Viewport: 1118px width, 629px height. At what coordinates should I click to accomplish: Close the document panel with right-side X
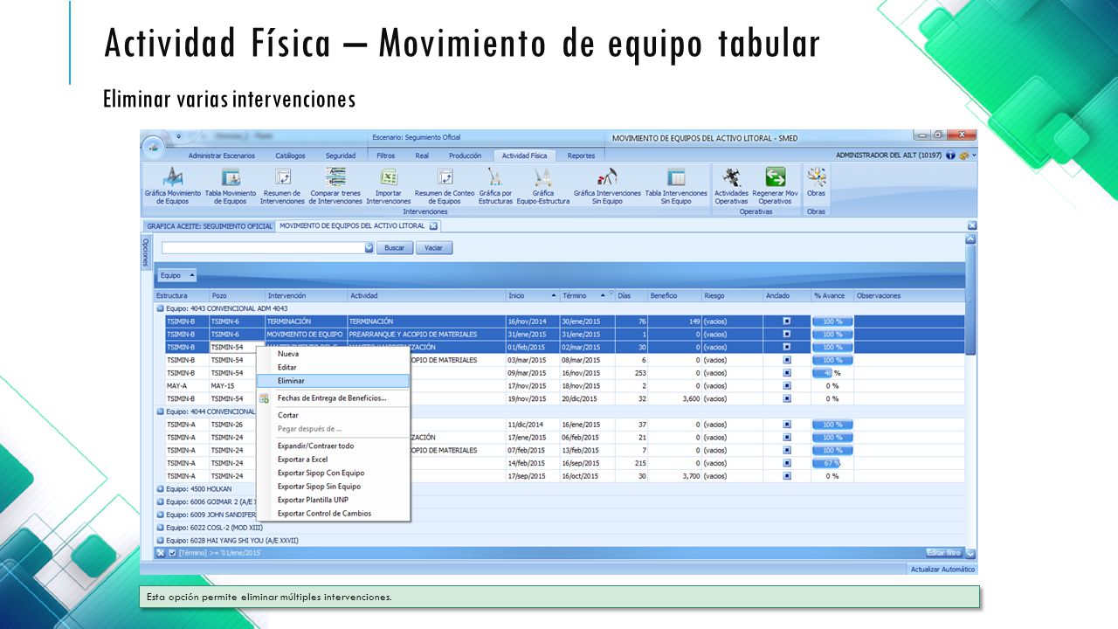972,225
